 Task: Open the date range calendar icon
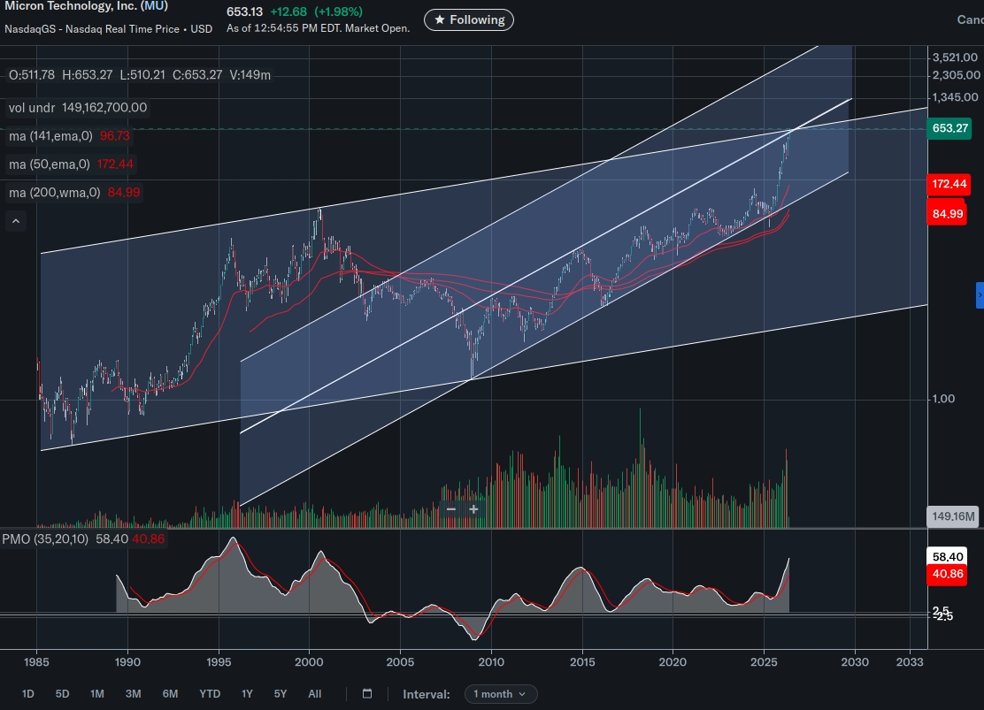pos(367,694)
